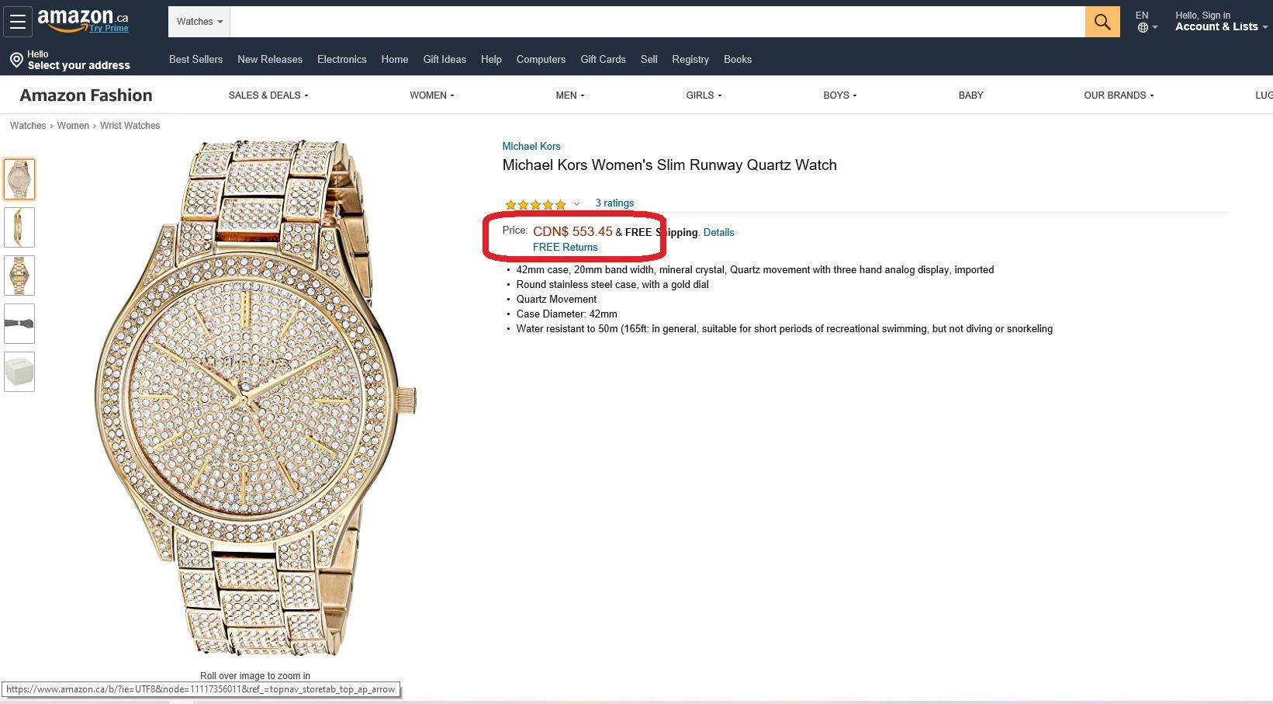This screenshot has height=704, width=1273.
Task: Select the white gift box thumbnail
Action: [x=19, y=372]
